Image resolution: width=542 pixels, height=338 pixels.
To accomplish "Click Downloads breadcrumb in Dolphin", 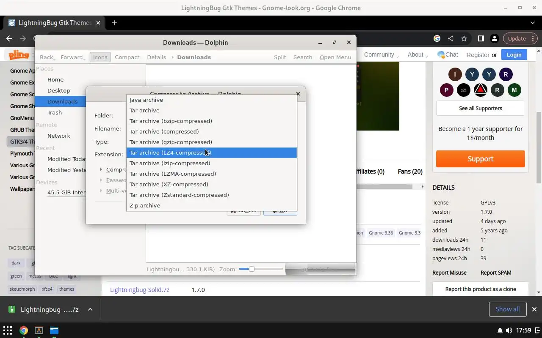I will coord(194,57).
